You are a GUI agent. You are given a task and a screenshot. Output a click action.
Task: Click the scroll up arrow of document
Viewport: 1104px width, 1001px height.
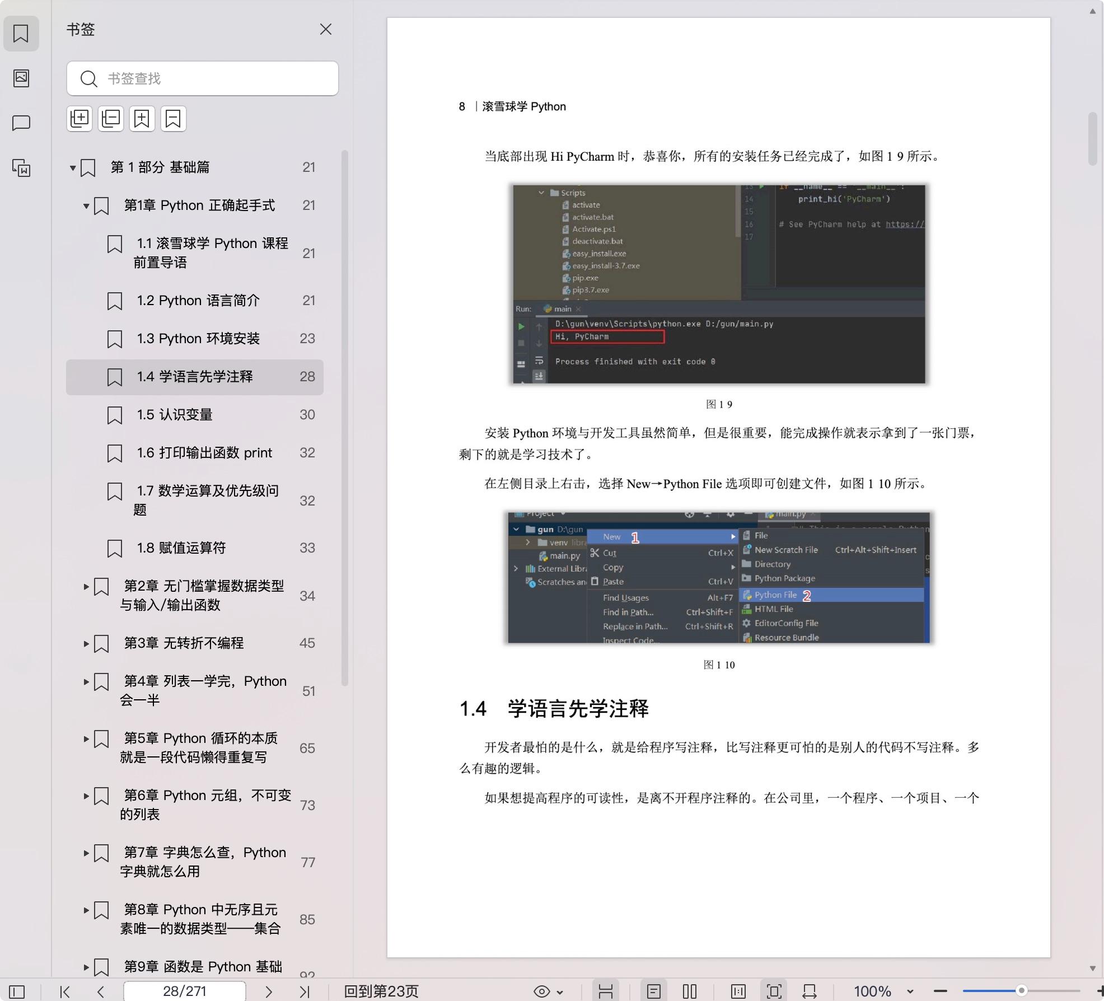[1092, 11]
